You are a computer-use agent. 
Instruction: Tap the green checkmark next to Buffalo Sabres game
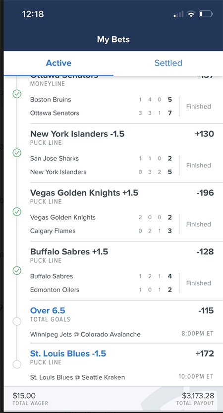pos(17,270)
